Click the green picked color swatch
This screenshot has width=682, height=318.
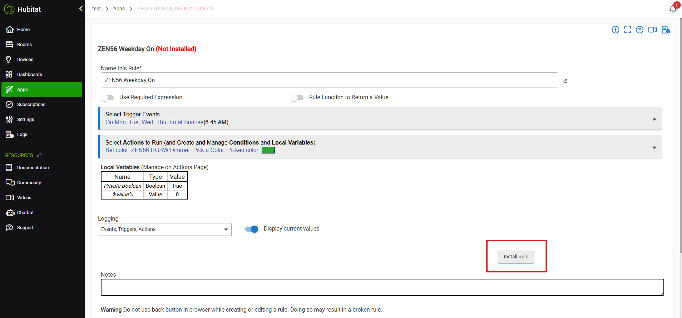[x=268, y=150]
